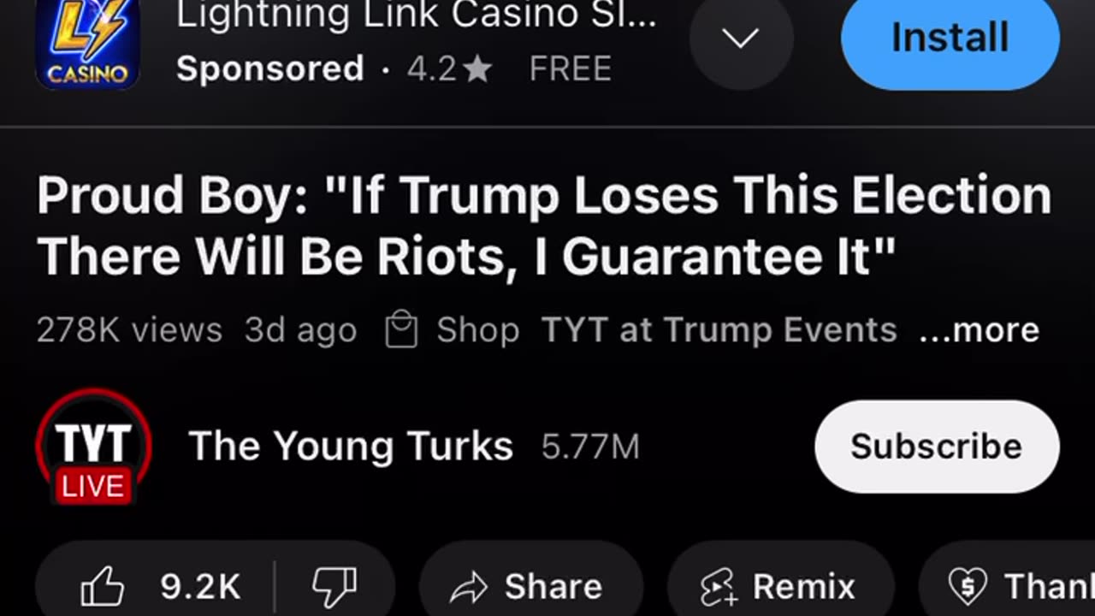Image resolution: width=1095 pixels, height=616 pixels.
Task: Tap the Remix icon
Action: [x=718, y=587]
